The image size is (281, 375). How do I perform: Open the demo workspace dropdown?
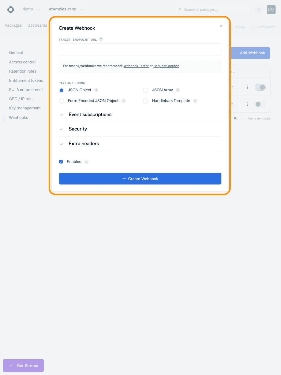[x=39, y=9]
